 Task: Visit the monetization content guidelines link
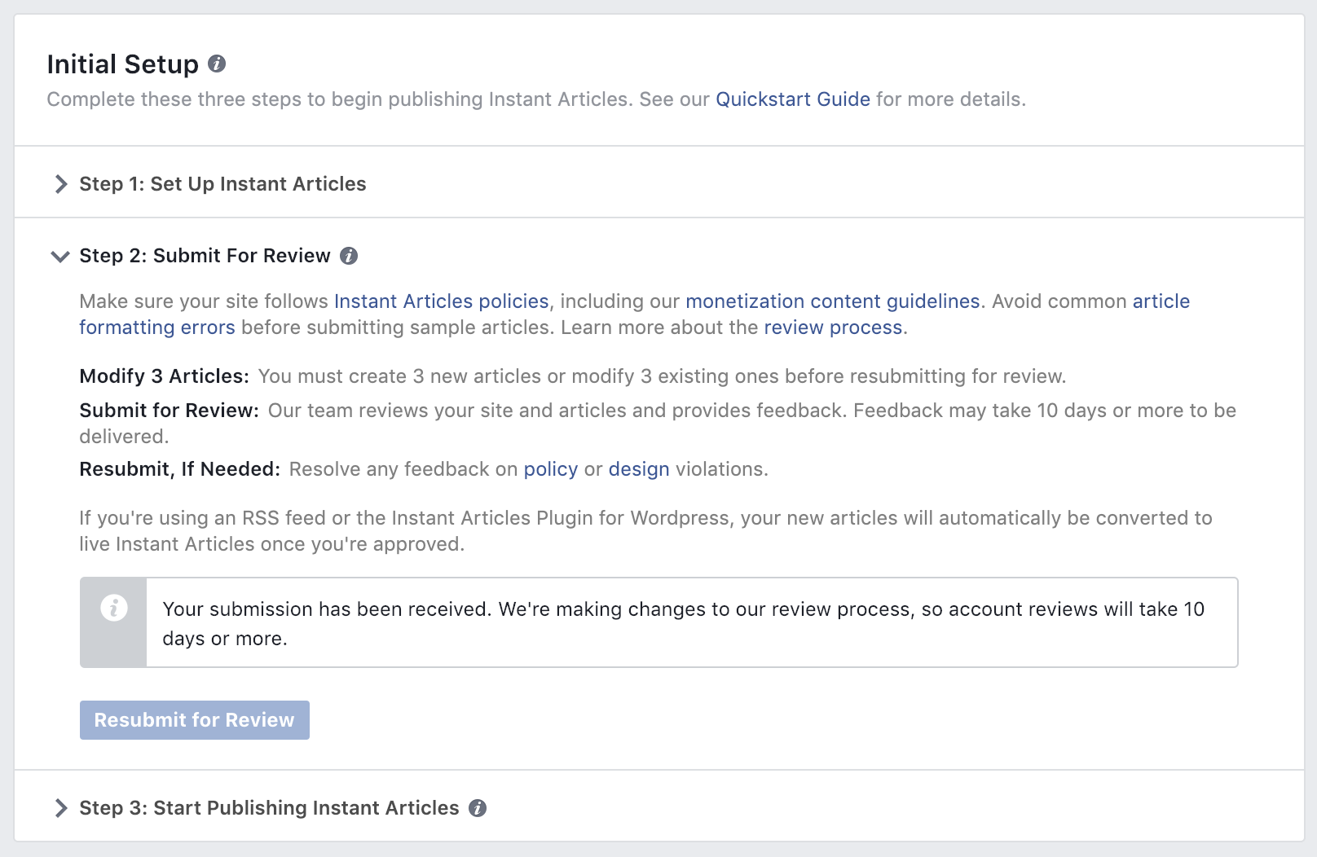coord(832,301)
